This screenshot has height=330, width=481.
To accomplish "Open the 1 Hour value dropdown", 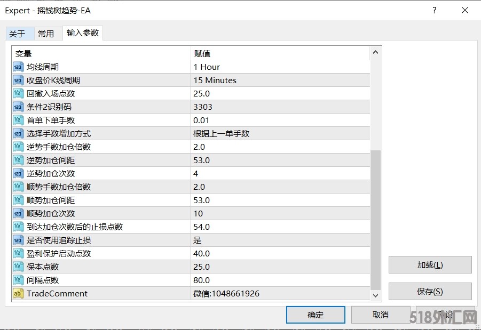I will [280, 67].
